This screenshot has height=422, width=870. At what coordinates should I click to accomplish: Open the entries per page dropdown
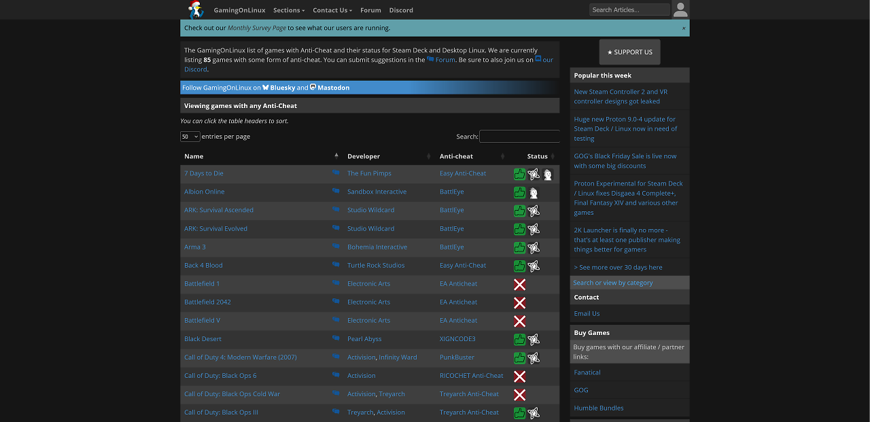(x=190, y=137)
